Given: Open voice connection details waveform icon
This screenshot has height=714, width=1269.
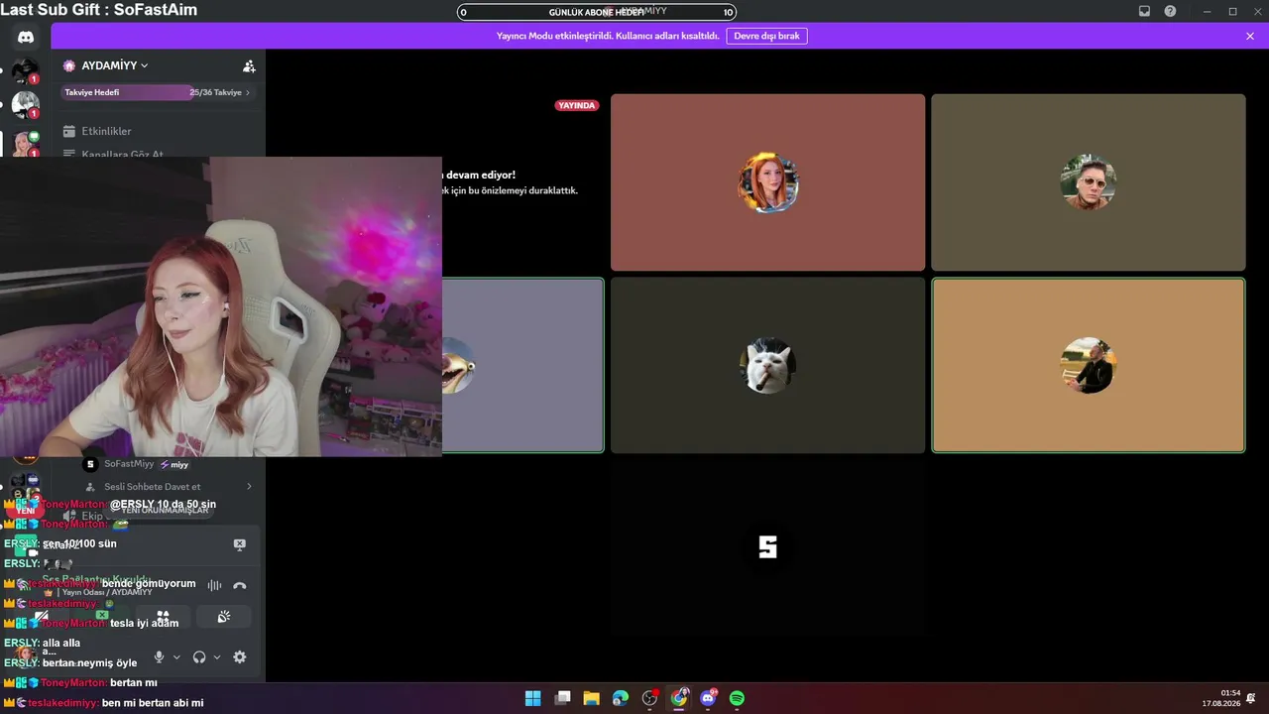Looking at the screenshot, I should (214, 585).
